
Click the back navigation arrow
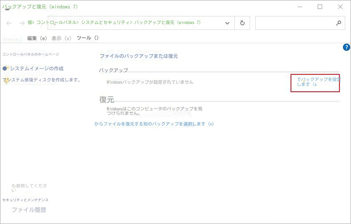click(9, 23)
